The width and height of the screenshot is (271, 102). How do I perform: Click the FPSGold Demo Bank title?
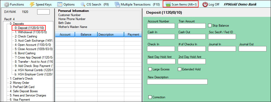(x=240, y=4)
